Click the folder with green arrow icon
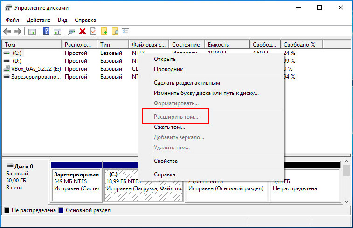Viewport: 353px width, 228px height. tap(104, 31)
